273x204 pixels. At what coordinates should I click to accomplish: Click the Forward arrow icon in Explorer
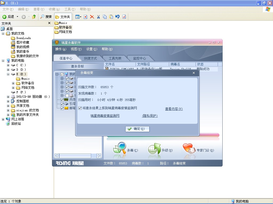click(x=23, y=17)
